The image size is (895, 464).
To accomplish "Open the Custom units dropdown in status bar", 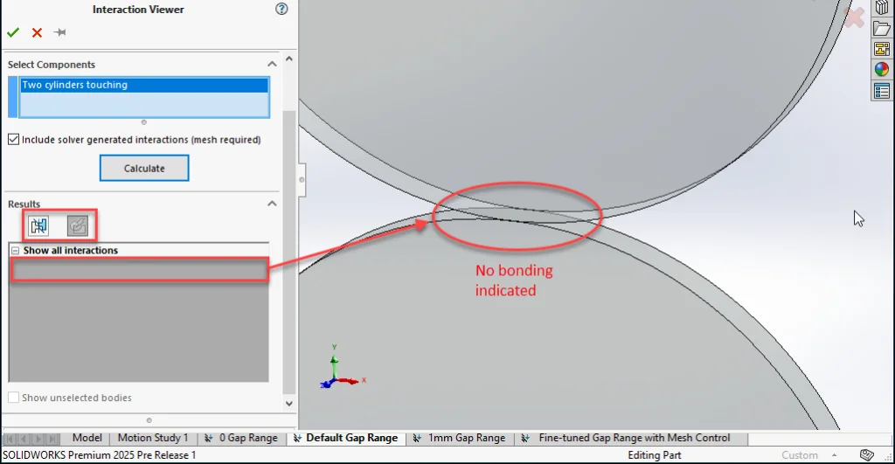I will pos(808,455).
